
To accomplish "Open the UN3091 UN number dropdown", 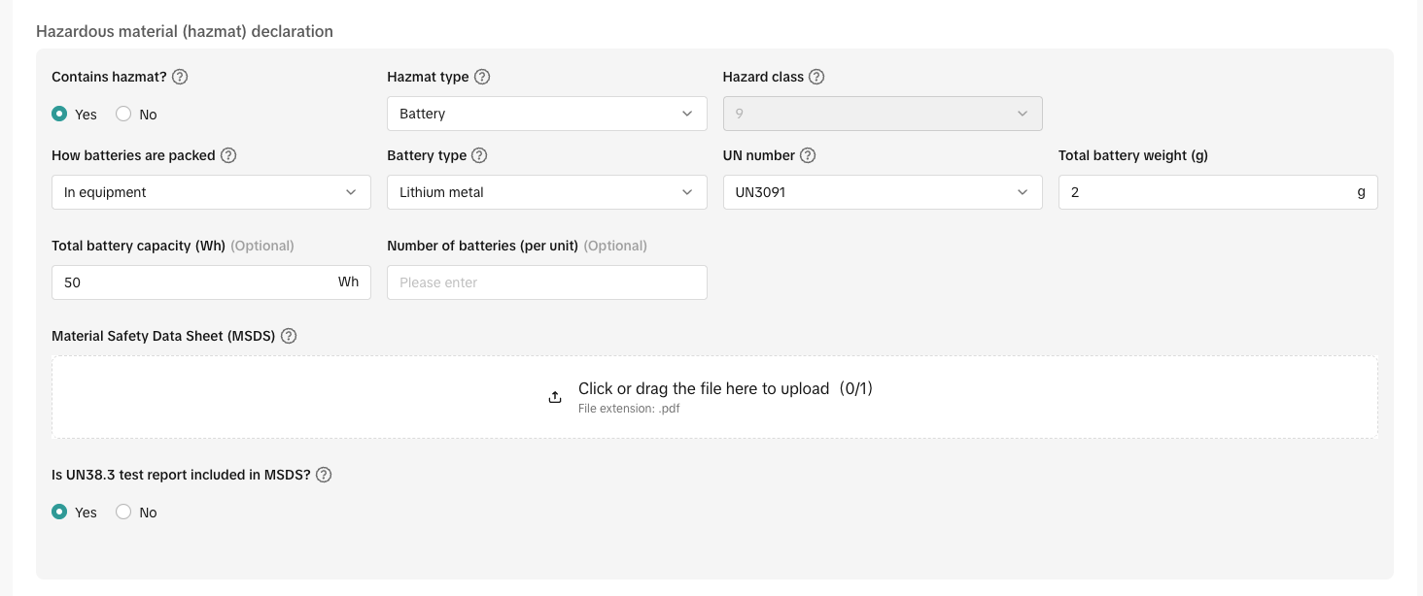I will [883, 192].
